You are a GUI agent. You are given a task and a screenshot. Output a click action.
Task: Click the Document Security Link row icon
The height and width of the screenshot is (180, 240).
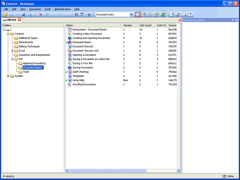coord(70,51)
